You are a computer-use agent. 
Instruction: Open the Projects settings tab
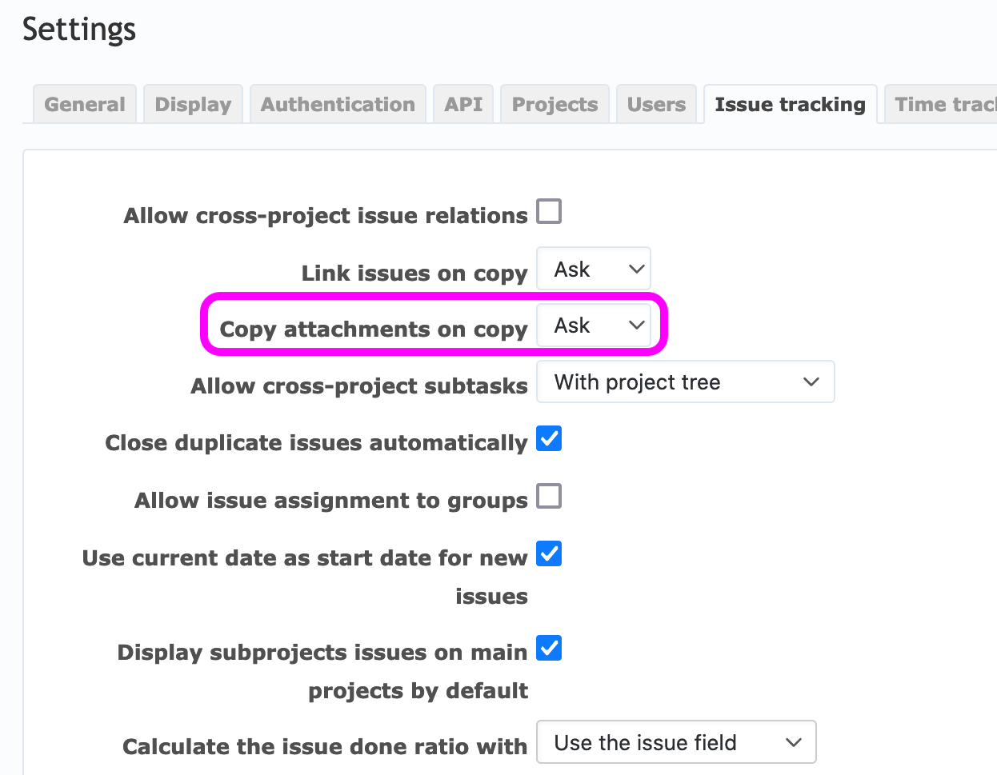(555, 104)
